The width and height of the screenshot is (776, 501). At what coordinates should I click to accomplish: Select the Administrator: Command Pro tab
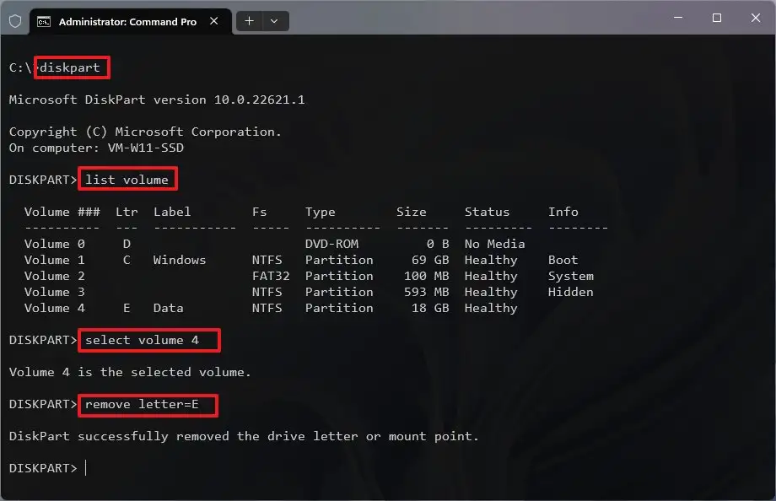point(127,21)
